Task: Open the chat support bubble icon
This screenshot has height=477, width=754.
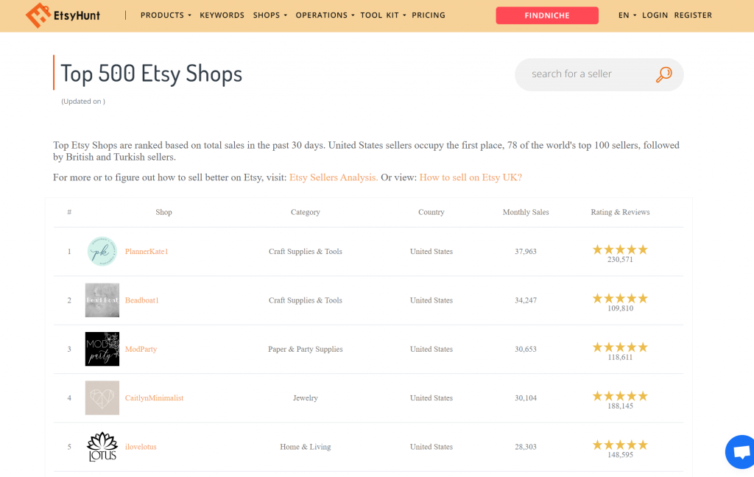Action: point(741,451)
